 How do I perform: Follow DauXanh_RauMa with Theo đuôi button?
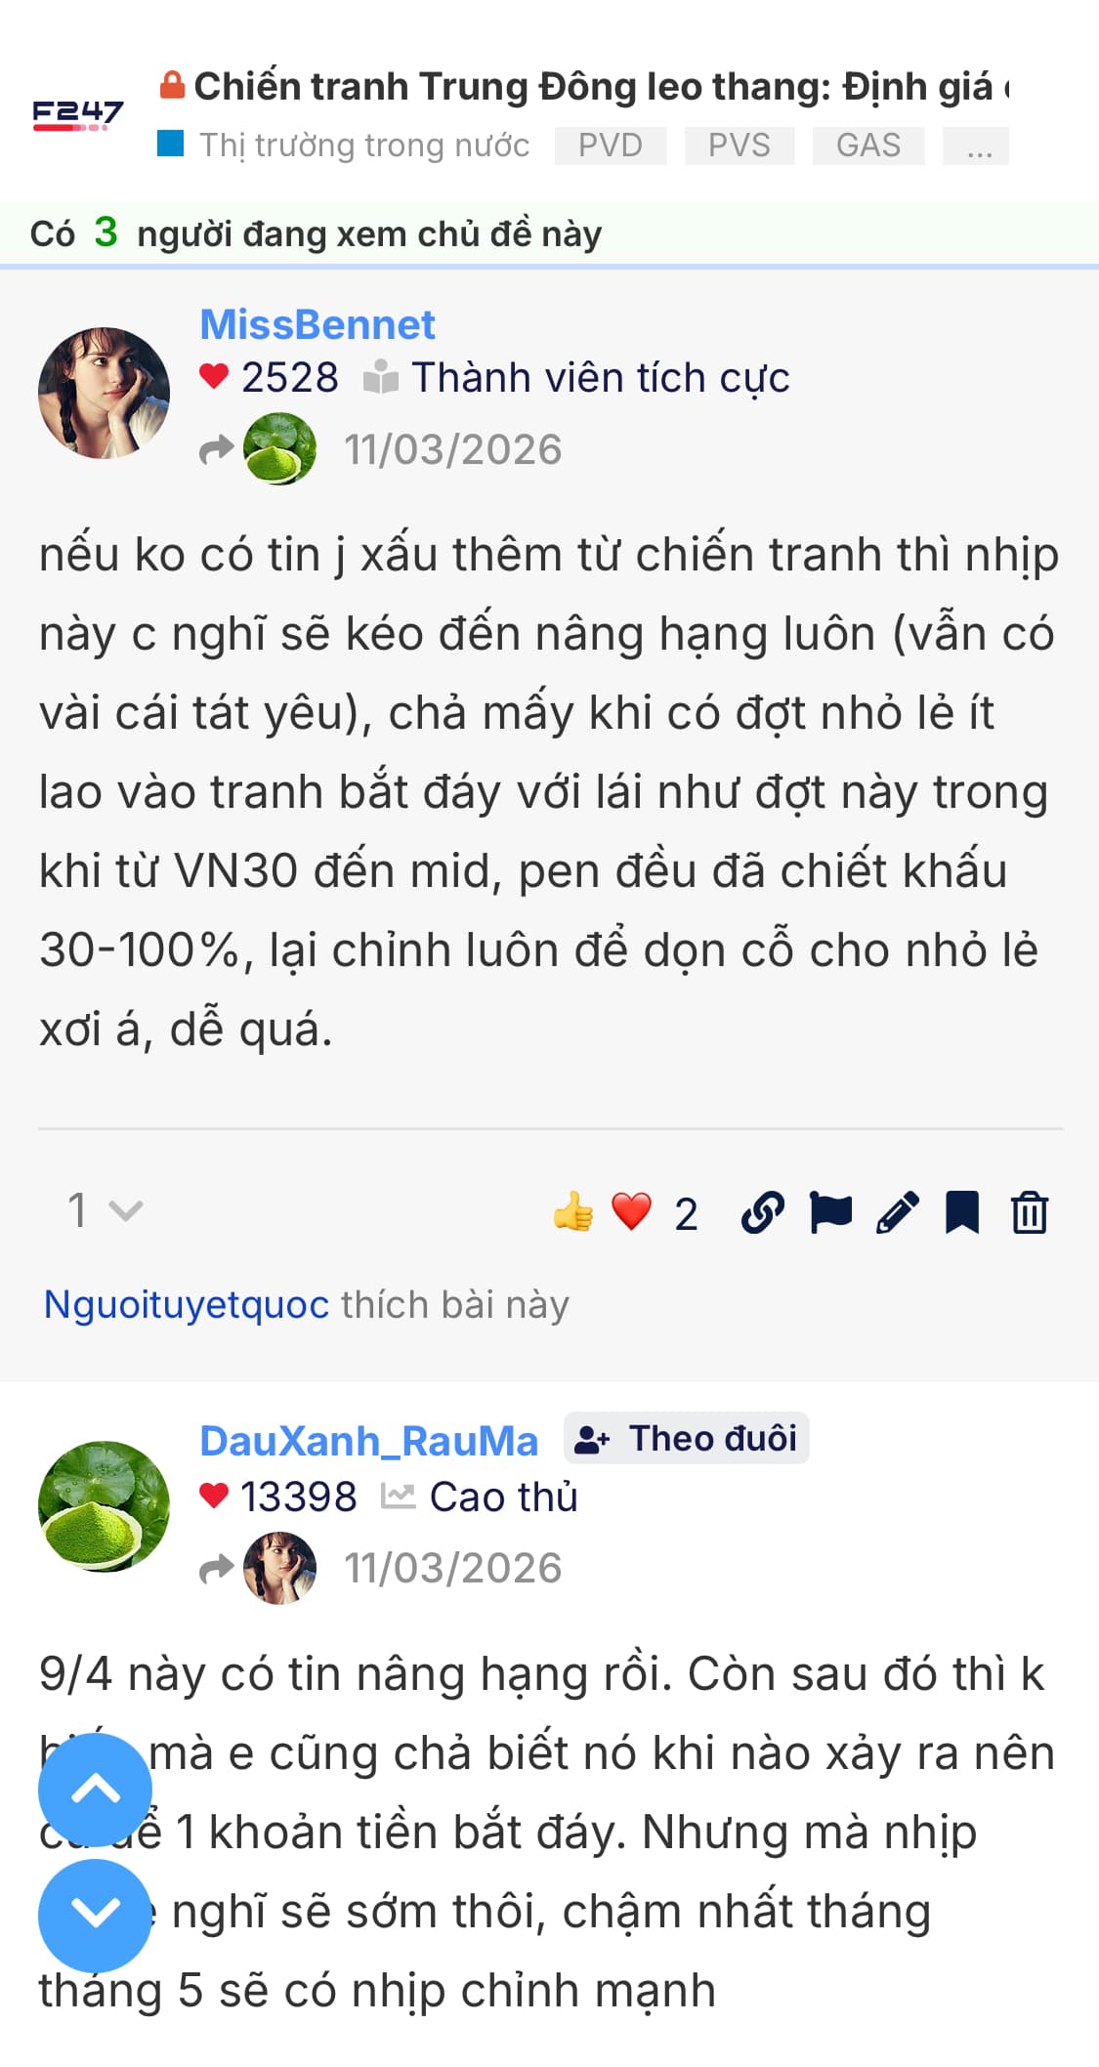(687, 1438)
